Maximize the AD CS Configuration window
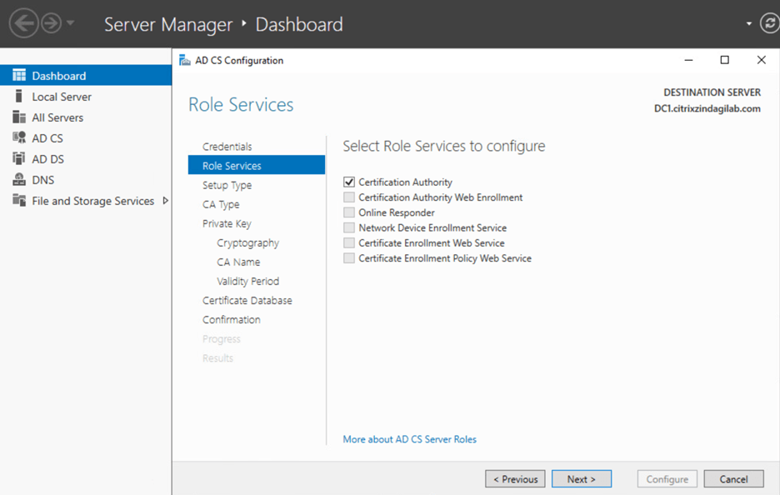Viewport: 780px width, 495px height. [x=725, y=60]
